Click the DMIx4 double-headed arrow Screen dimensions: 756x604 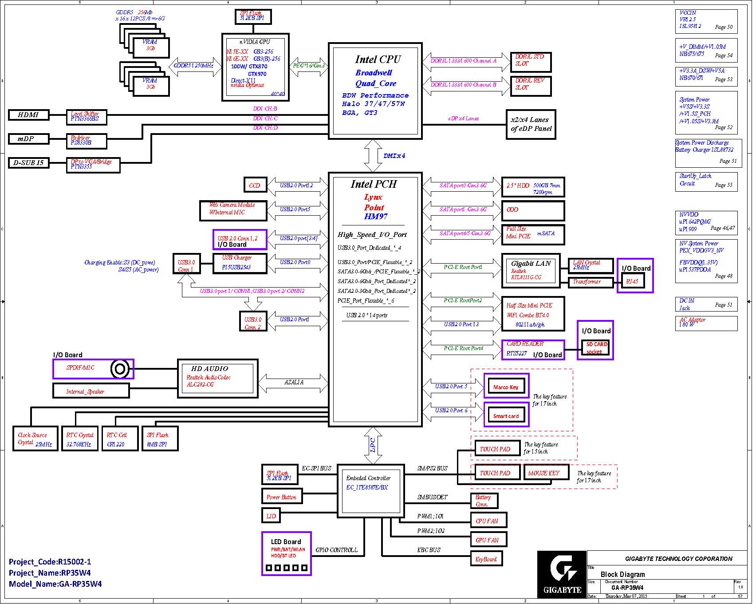click(373, 156)
